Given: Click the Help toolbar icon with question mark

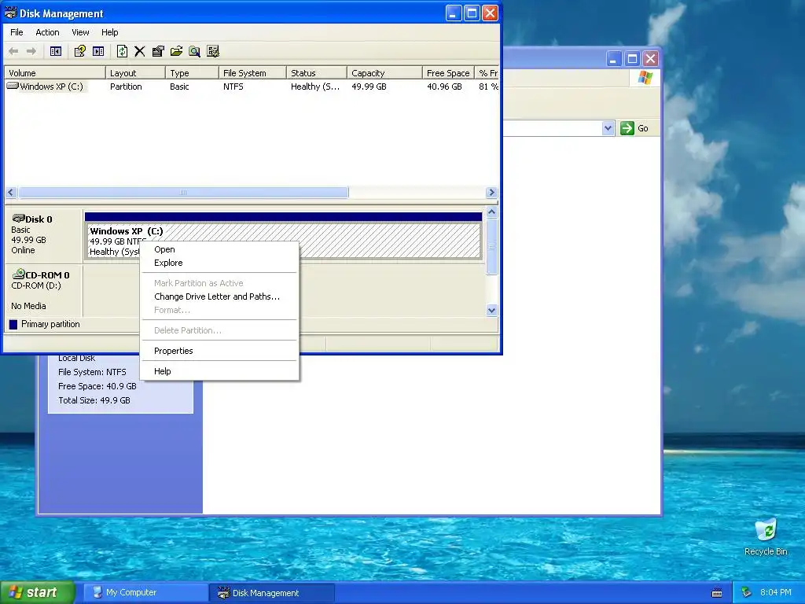Looking at the screenshot, I should pos(79,51).
